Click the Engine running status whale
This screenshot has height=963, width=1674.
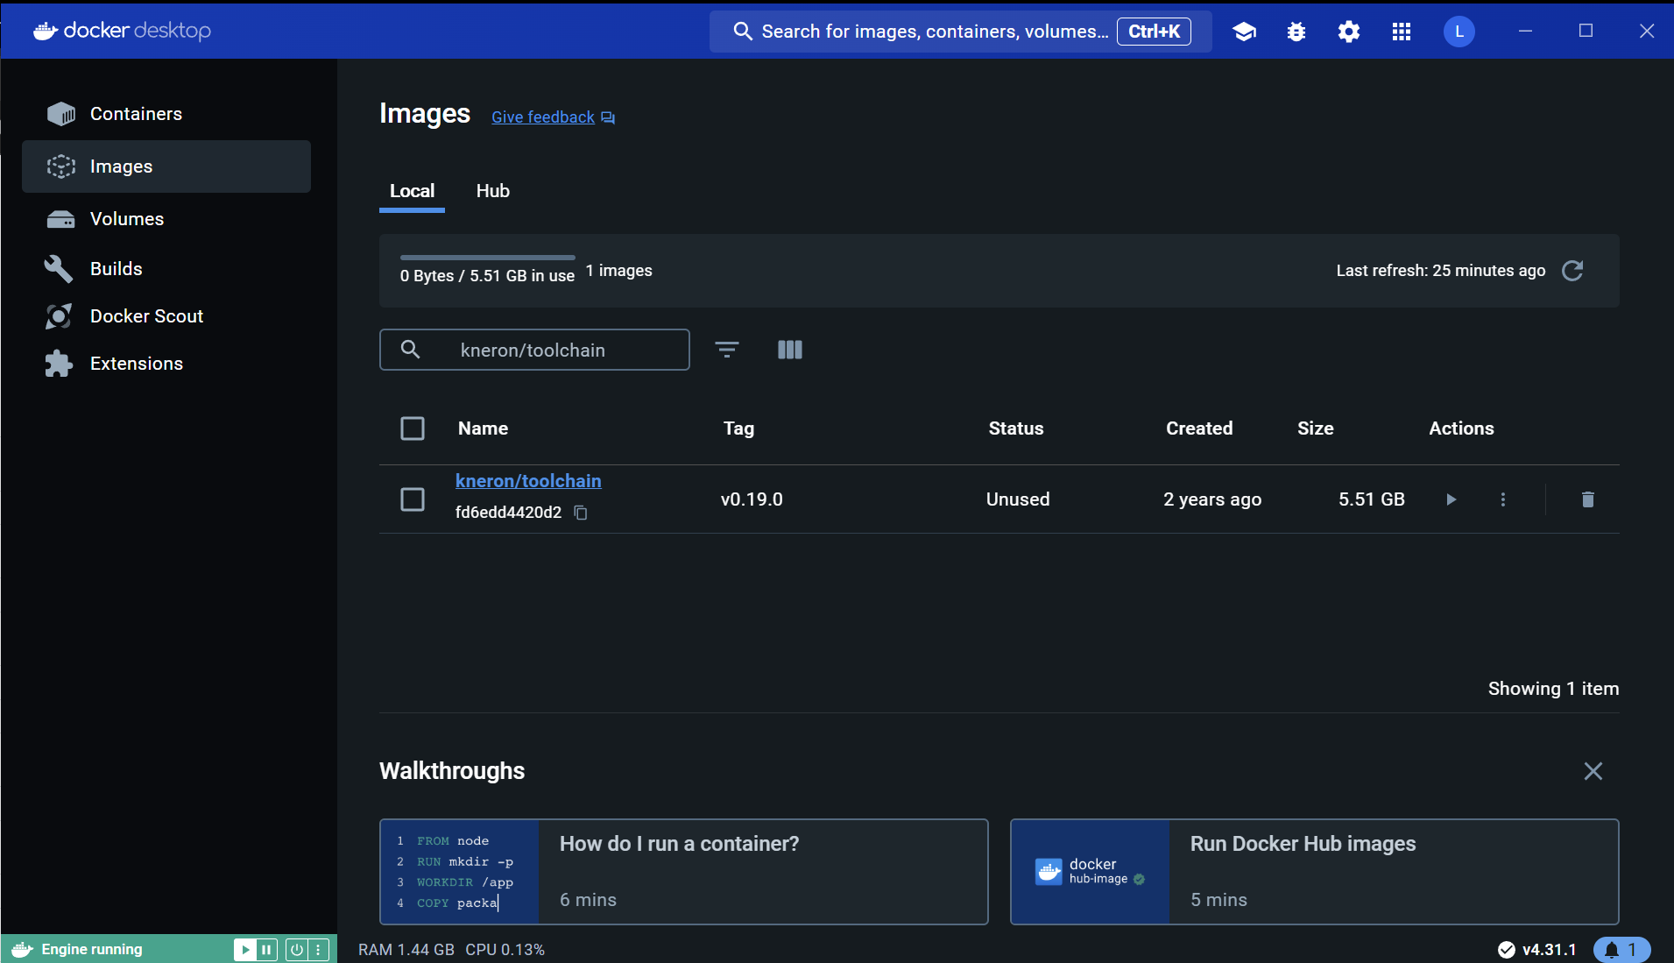24,949
